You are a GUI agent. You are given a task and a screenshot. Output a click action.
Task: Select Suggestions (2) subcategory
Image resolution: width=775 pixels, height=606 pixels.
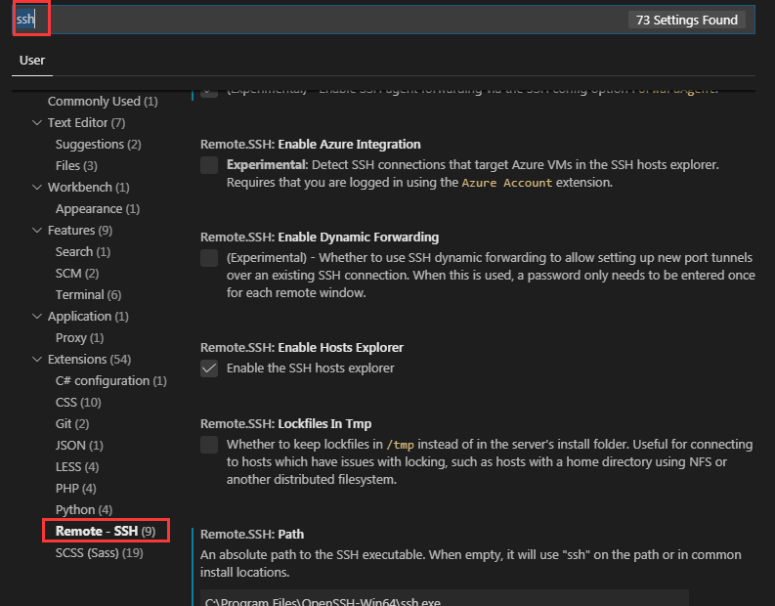(99, 145)
